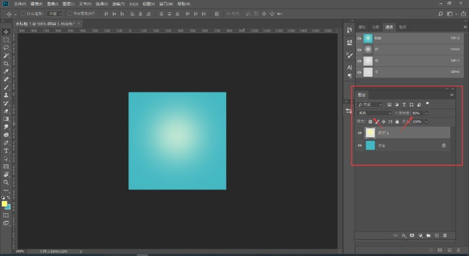The image size is (469, 256).
Task: Select the Path Selection tool
Action: click(6, 159)
